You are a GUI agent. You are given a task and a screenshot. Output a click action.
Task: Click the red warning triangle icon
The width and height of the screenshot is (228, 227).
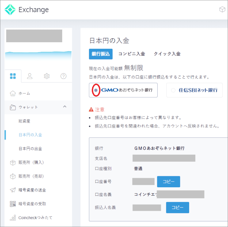click(91, 109)
